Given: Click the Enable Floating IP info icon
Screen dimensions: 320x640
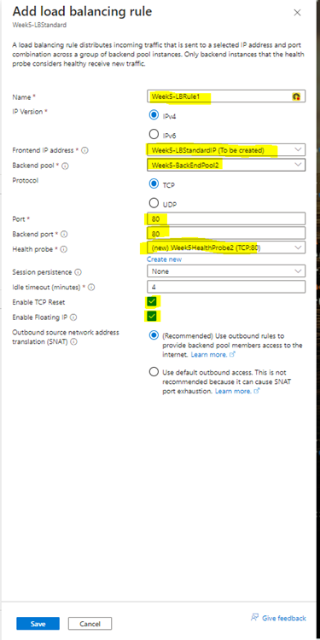Looking at the screenshot, I should 74,317.
